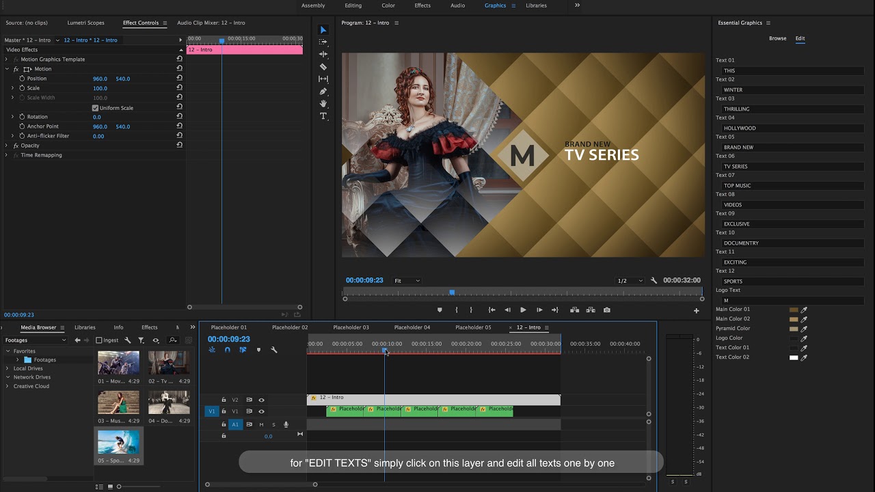The width and height of the screenshot is (875, 492).
Task: Toggle snap magnet in timeline
Action: click(228, 350)
